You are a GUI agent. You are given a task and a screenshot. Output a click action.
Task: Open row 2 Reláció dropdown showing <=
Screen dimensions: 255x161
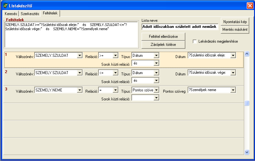tap(115, 73)
